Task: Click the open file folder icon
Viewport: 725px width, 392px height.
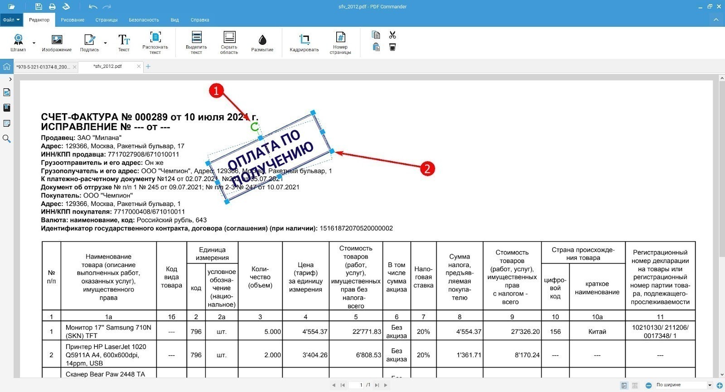Action: coord(12,6)
